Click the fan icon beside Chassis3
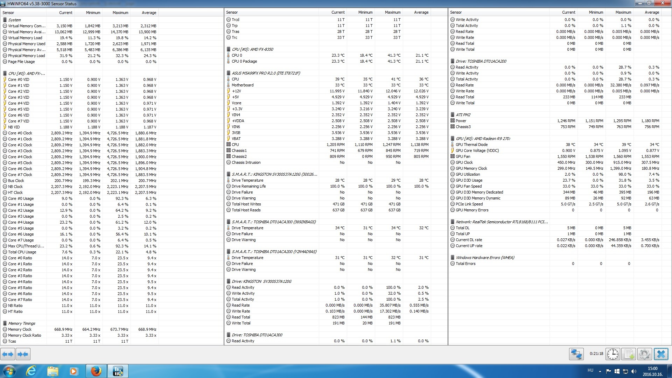Image resolution: width=672 pixels, height=378 pixels. (453, 127)
